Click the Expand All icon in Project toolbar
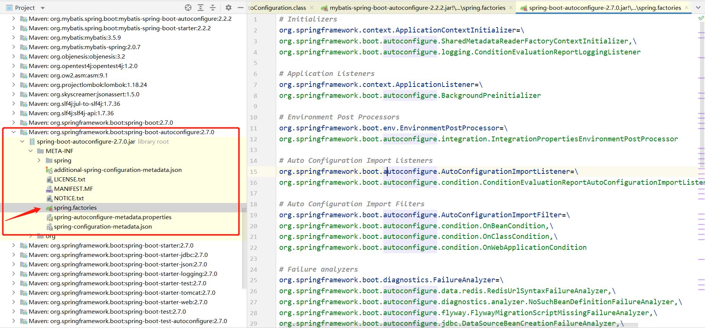The image size is (705, 328). point(201,8)
